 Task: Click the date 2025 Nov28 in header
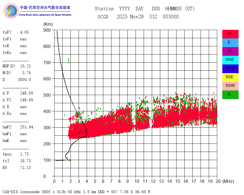pyautogui.click(x=130, y=17)
